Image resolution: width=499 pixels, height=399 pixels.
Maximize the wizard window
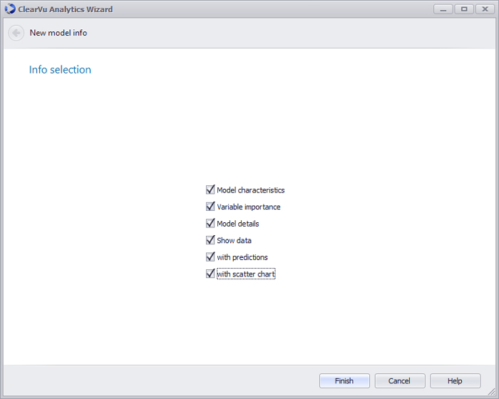(x=464, y=9)
